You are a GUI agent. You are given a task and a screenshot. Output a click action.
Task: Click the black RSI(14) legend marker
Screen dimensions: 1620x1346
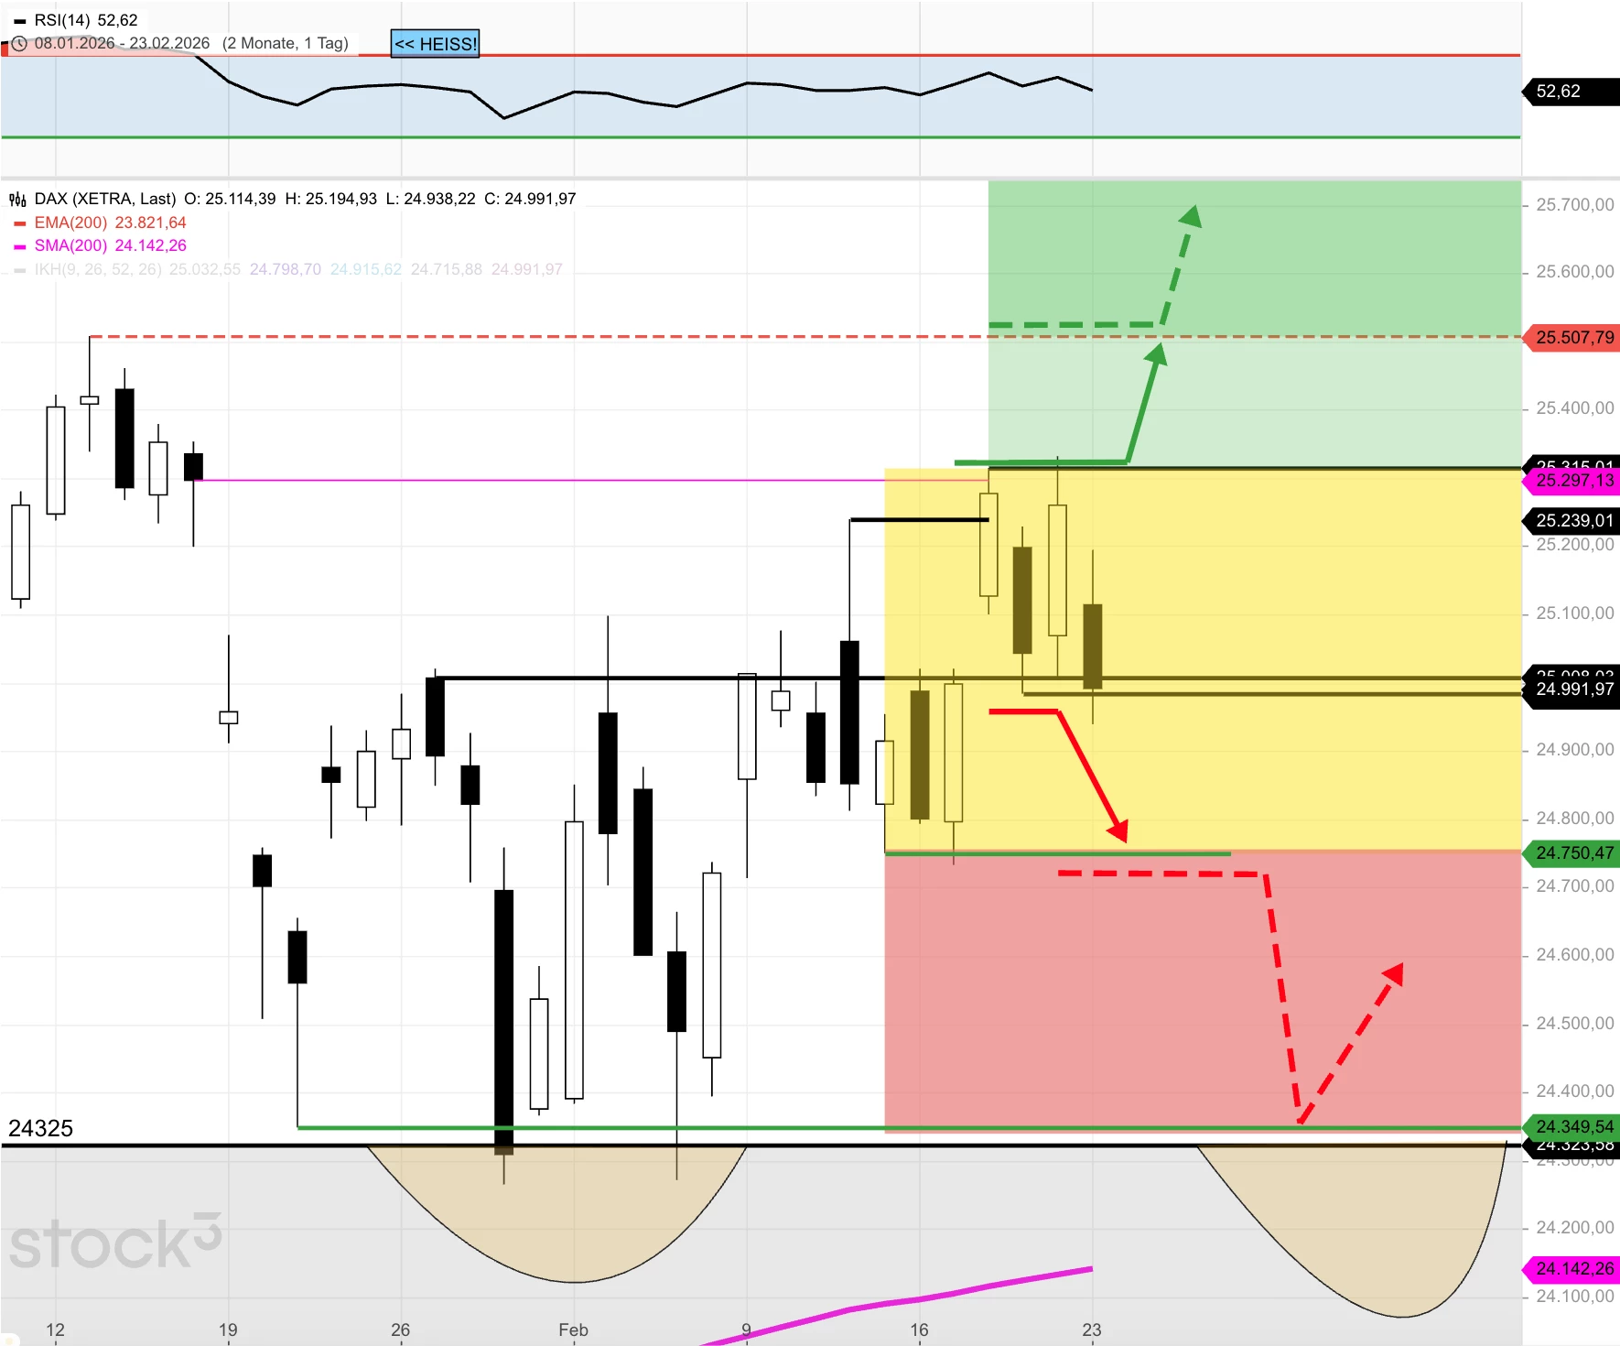coord(20,21)
